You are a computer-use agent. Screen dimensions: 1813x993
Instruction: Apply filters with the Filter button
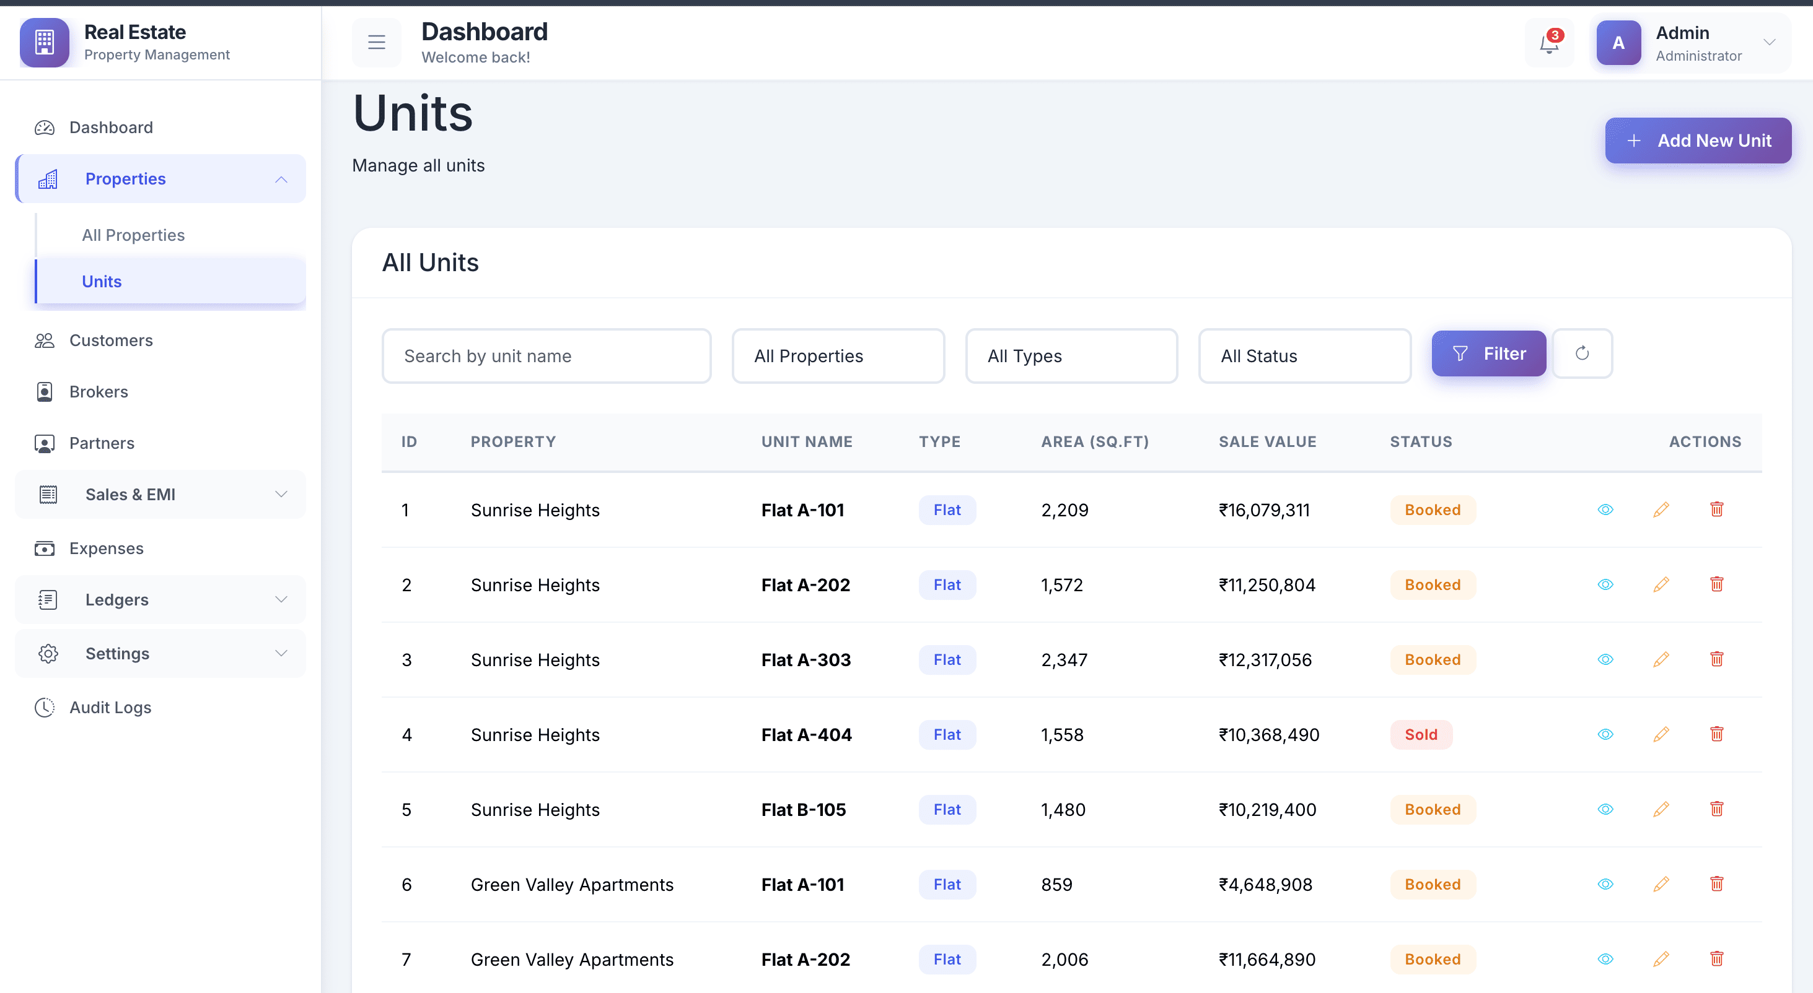pyautogui.click(x=1488, y=353)
